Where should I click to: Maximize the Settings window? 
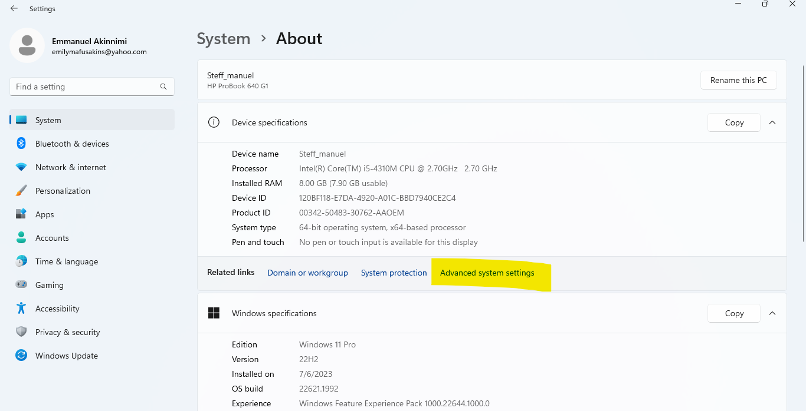765,4
